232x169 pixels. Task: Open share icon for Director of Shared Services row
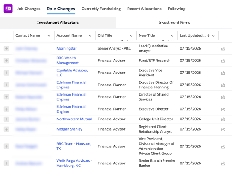(x=223, y=97)
